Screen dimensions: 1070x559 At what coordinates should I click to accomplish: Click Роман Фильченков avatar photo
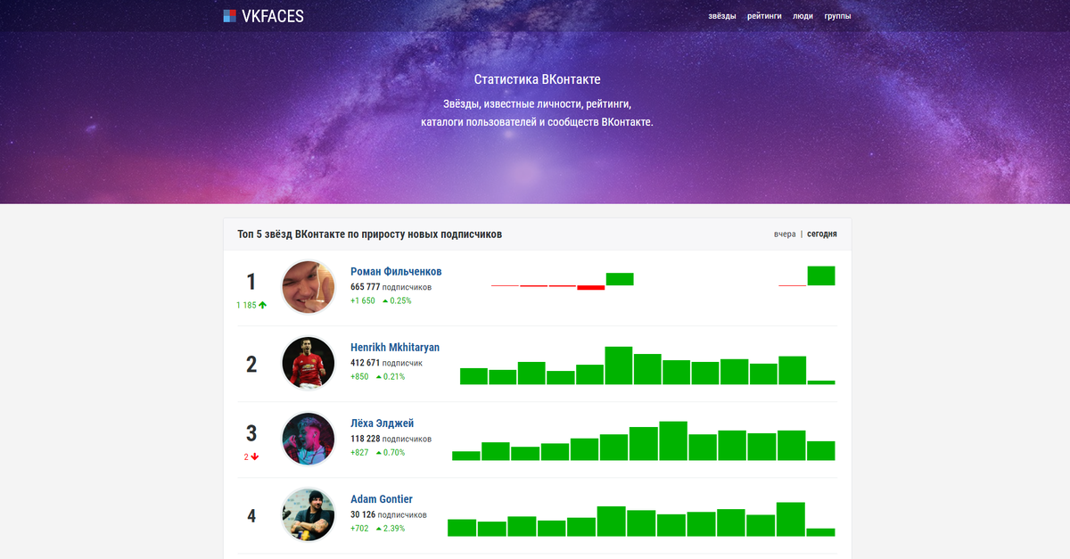pyautogui.click(x=309, y=287)
